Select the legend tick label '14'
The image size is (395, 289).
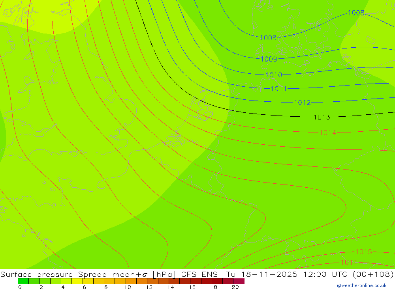coord(171,287)
